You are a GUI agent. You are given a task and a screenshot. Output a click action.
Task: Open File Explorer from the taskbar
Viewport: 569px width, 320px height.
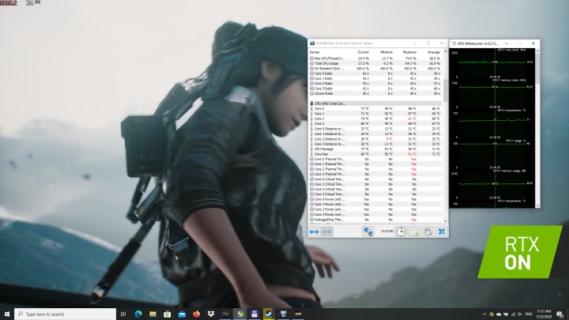tap(153, 314)
